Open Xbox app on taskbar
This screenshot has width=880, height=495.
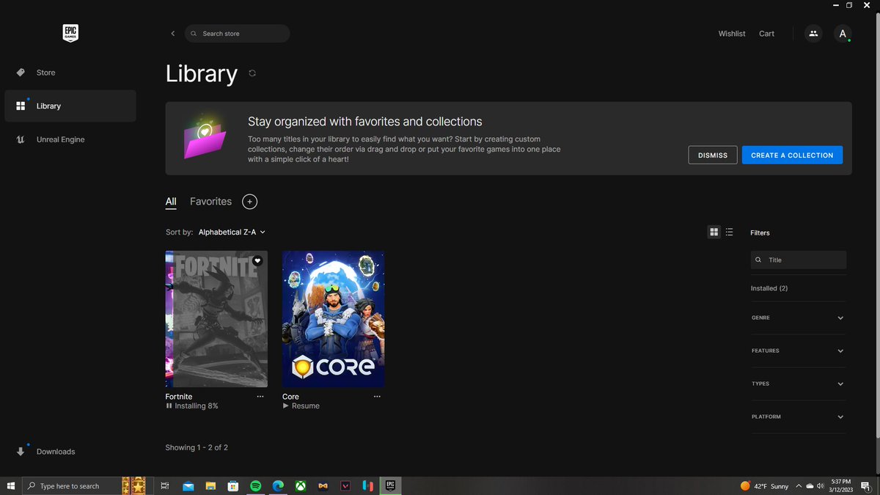click(x=301, y=486)
